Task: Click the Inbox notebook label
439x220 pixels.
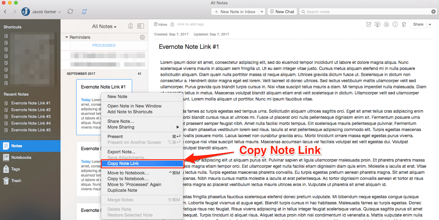Action: pos(161,24)
